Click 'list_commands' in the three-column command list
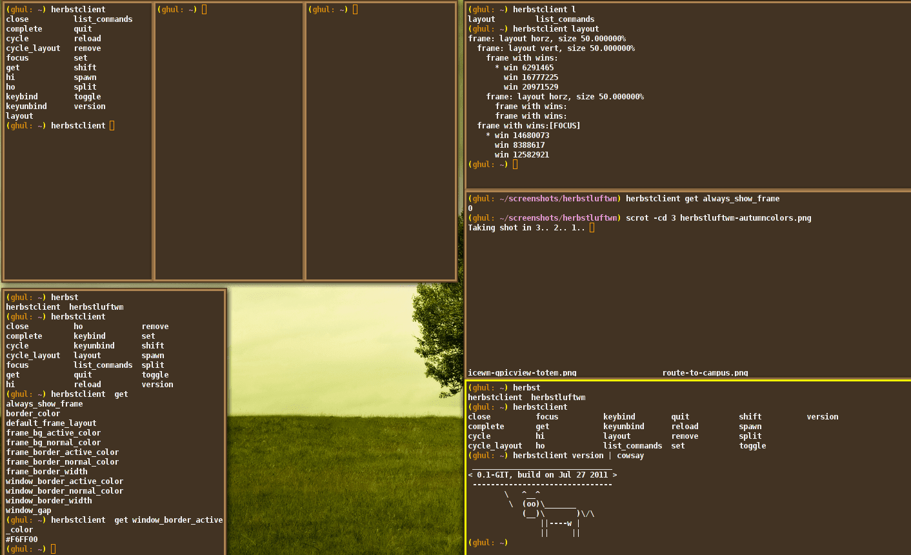This screenshot has width=911, height=555. point(103,365)
